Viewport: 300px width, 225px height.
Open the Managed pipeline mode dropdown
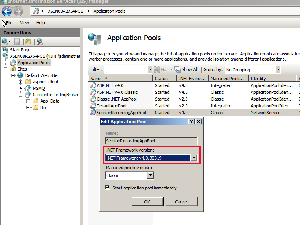150,175
